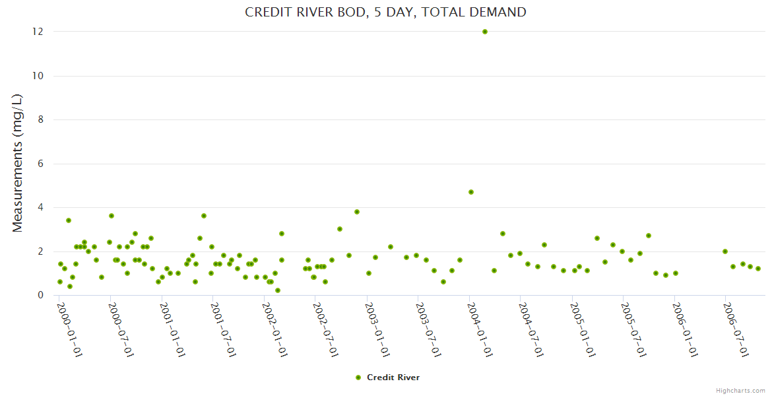
Task: Click the 3.8 mg/L point in late 2002
Action: click(357, 212)
